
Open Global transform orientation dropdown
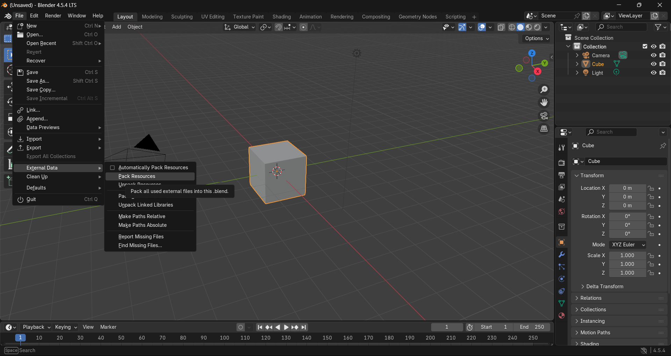[x=239, y=27]
